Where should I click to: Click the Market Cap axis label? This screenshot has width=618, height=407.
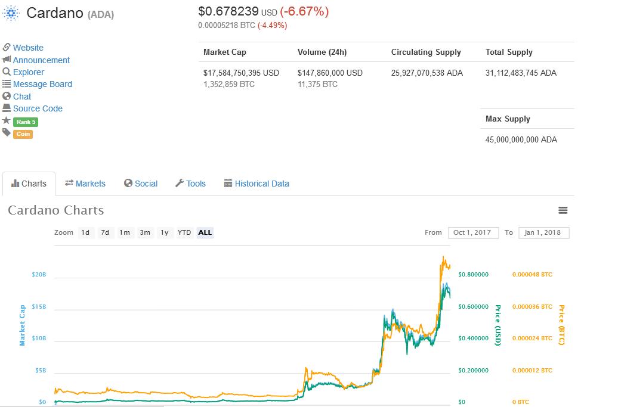point(22,325)
